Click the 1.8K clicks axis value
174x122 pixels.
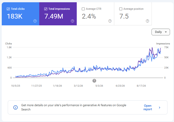pyautogui.click(x=9, y=47)
